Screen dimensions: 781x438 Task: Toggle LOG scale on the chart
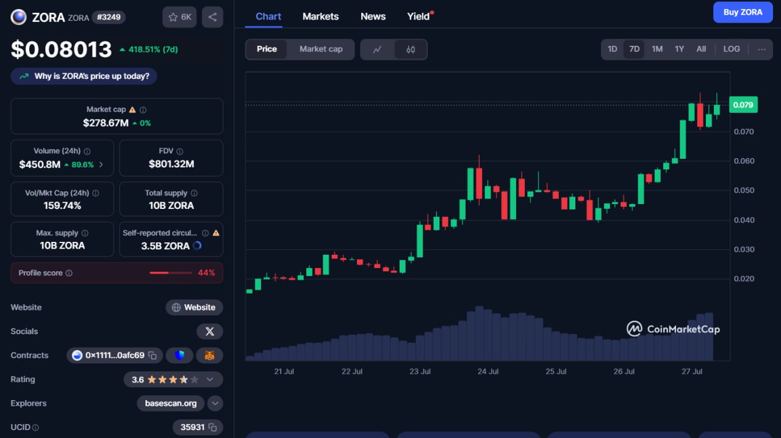point(732,49)
